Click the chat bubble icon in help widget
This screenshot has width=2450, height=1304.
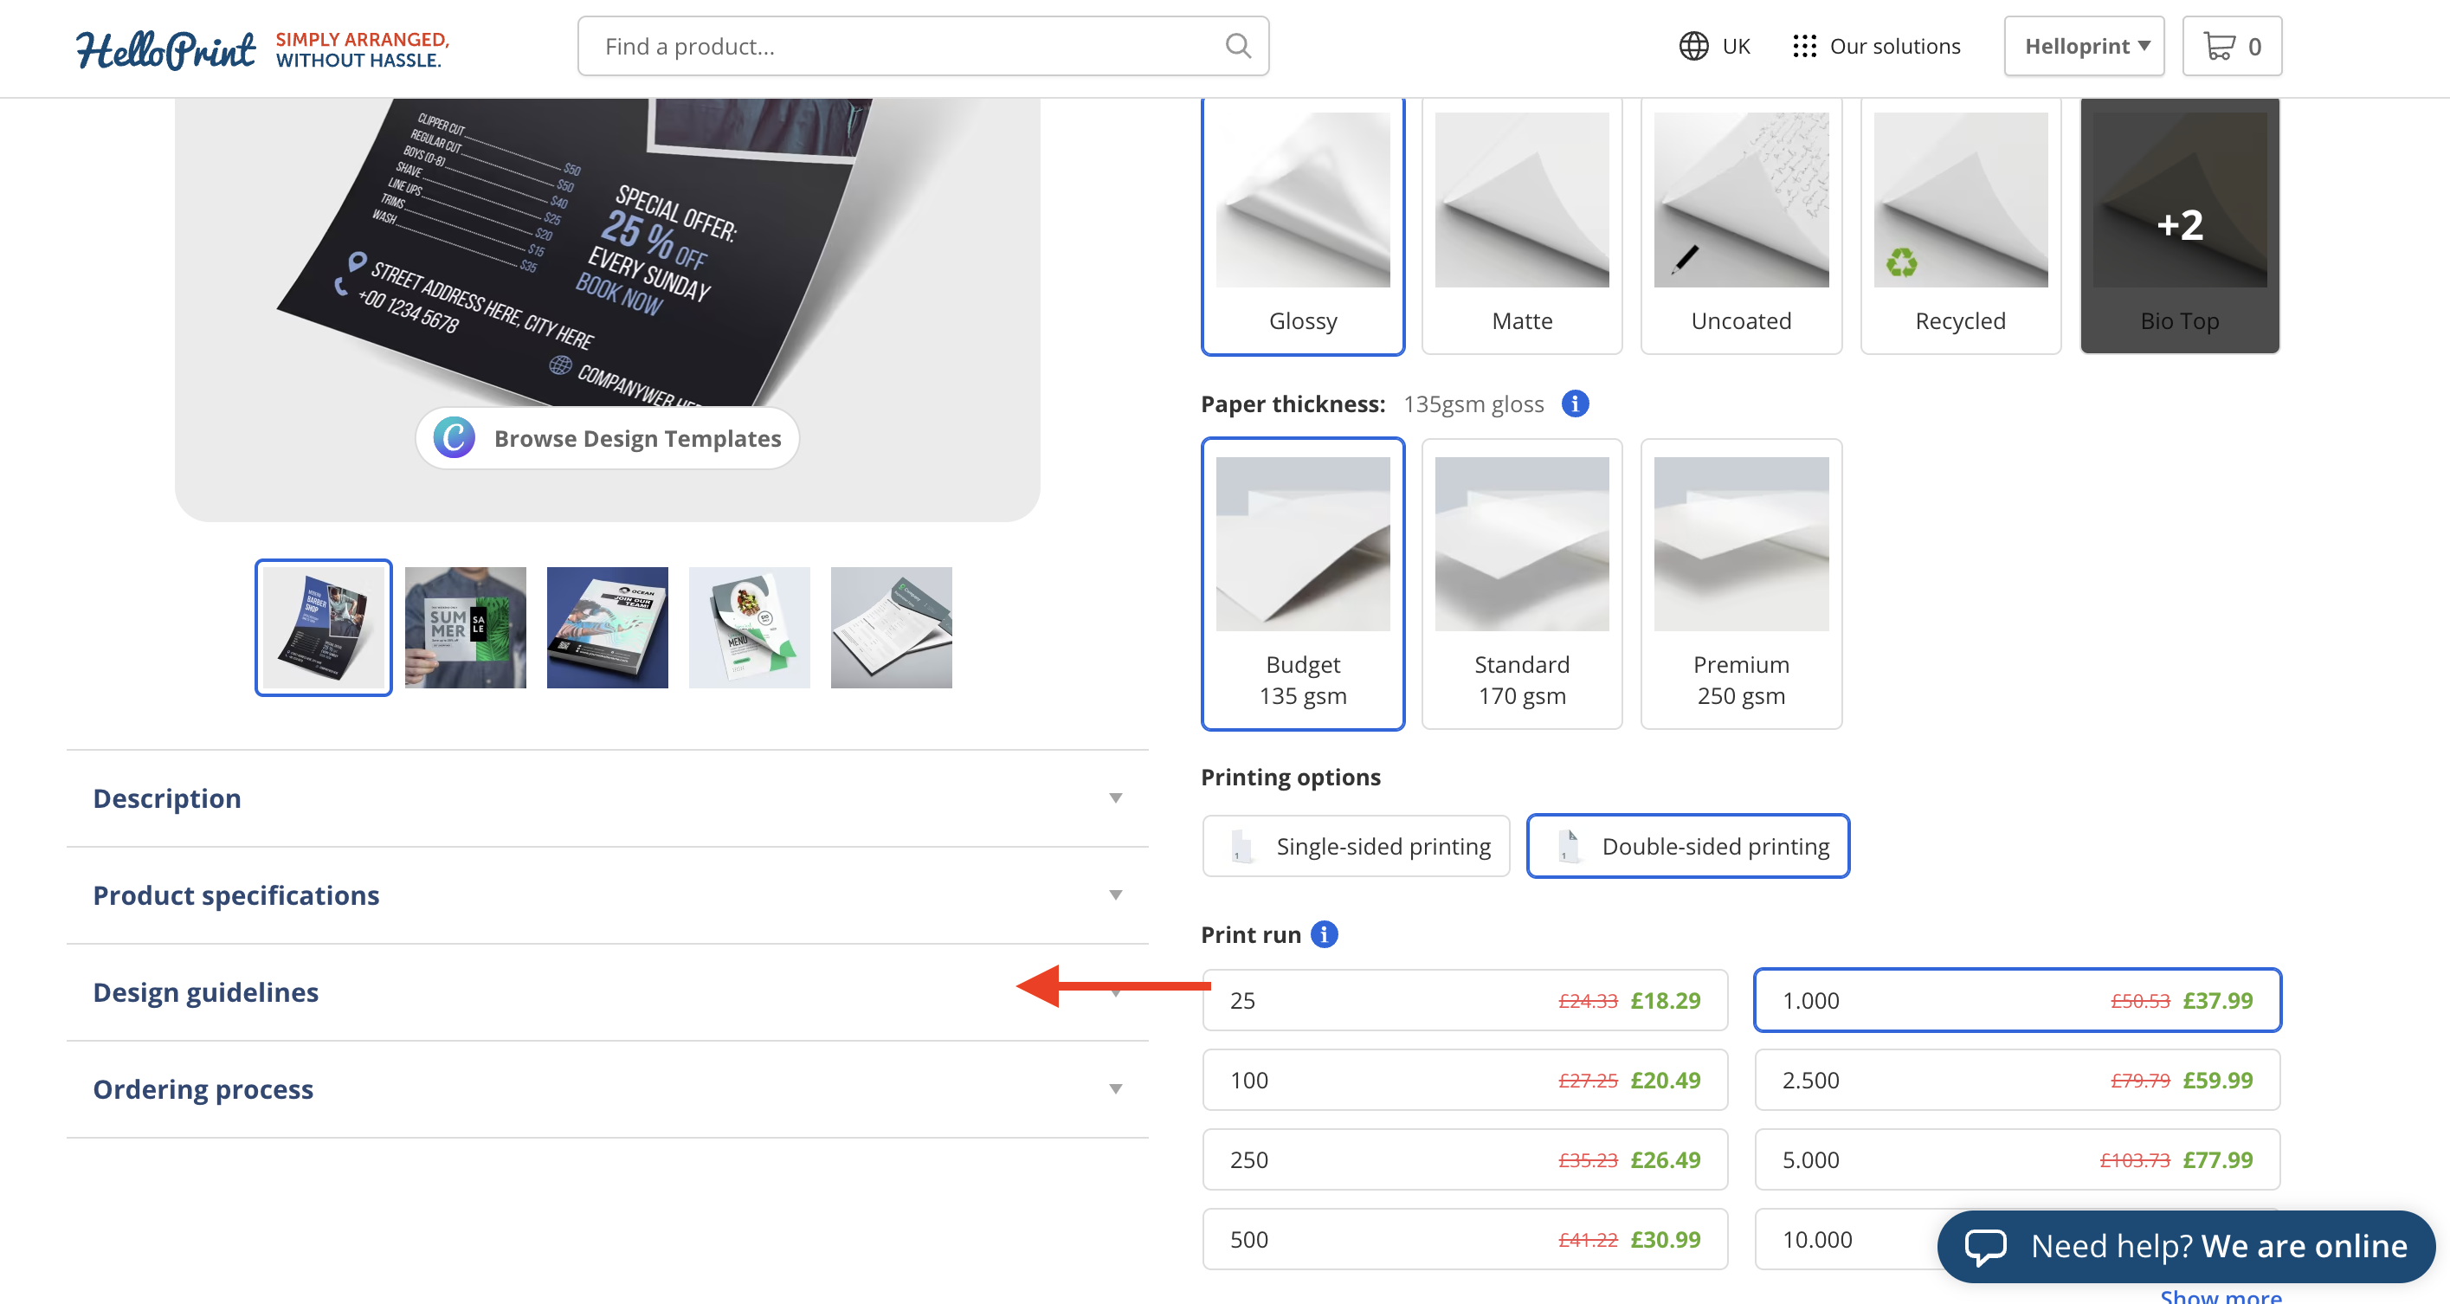[x=1986, y=1245]
